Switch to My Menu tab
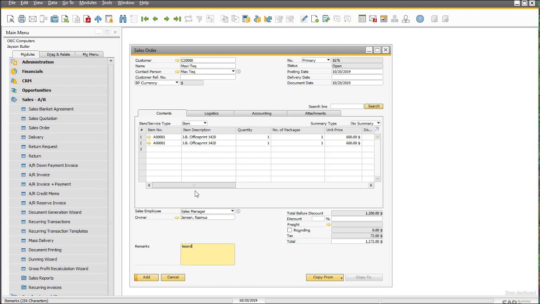The height and width of the screenshot is (304, 540). pyautogui.click(x=90, y=54)
